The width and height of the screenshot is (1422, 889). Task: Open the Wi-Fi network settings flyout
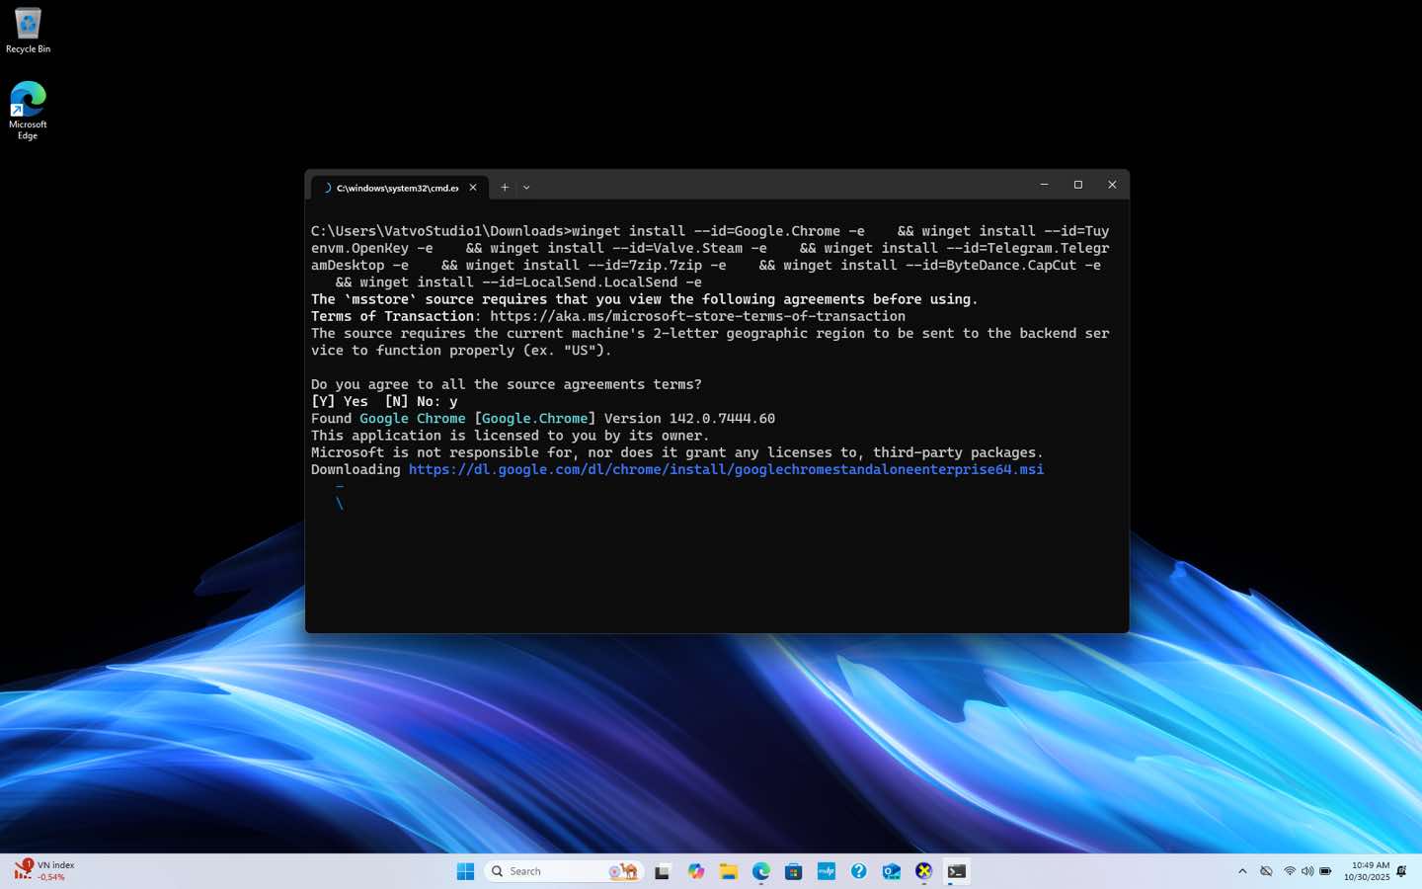(1289, 871)
